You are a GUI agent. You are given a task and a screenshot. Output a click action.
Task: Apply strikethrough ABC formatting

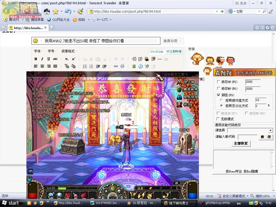pos(55,59)
